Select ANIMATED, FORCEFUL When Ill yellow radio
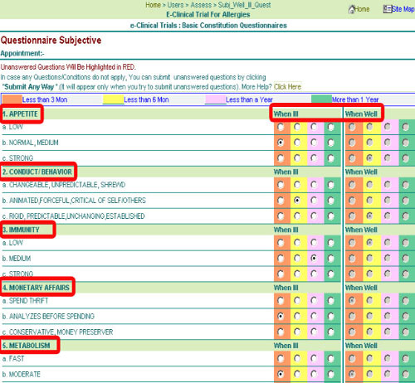Screen dimensions: 415x383 click(297, 201)
